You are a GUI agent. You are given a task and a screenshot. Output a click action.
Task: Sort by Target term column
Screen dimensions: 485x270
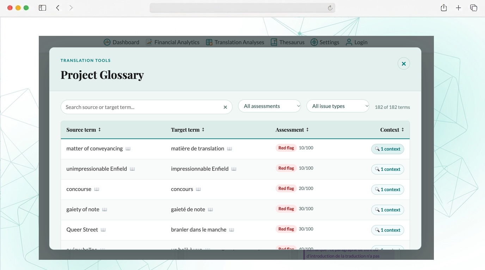(188, 130)
